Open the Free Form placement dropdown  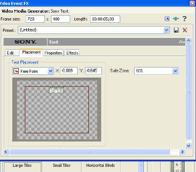click(x=51, y=71)
